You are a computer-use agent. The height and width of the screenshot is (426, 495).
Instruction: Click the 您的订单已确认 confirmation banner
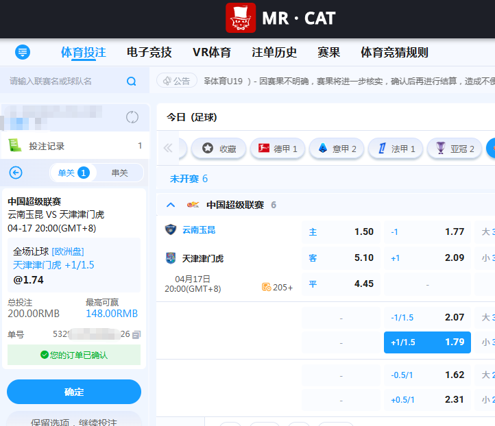74,355
